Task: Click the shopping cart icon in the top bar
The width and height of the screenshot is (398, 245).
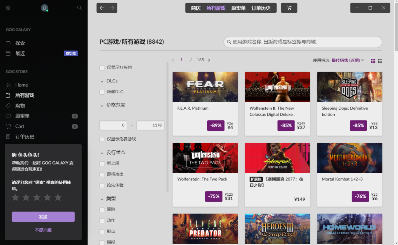Action: click(x=289, y=8)
